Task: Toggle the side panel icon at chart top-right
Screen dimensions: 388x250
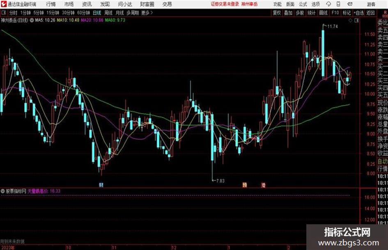Action: (x=356, y=21)
